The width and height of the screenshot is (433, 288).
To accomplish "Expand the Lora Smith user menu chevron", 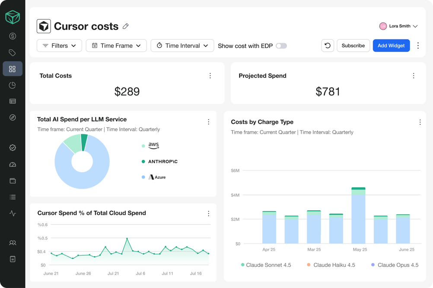I will (x=415, y=26).
